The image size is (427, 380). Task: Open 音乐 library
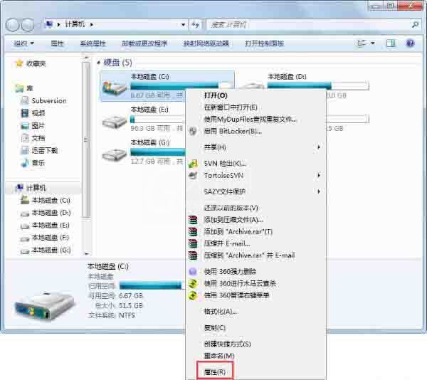click(x=38, y=163)
